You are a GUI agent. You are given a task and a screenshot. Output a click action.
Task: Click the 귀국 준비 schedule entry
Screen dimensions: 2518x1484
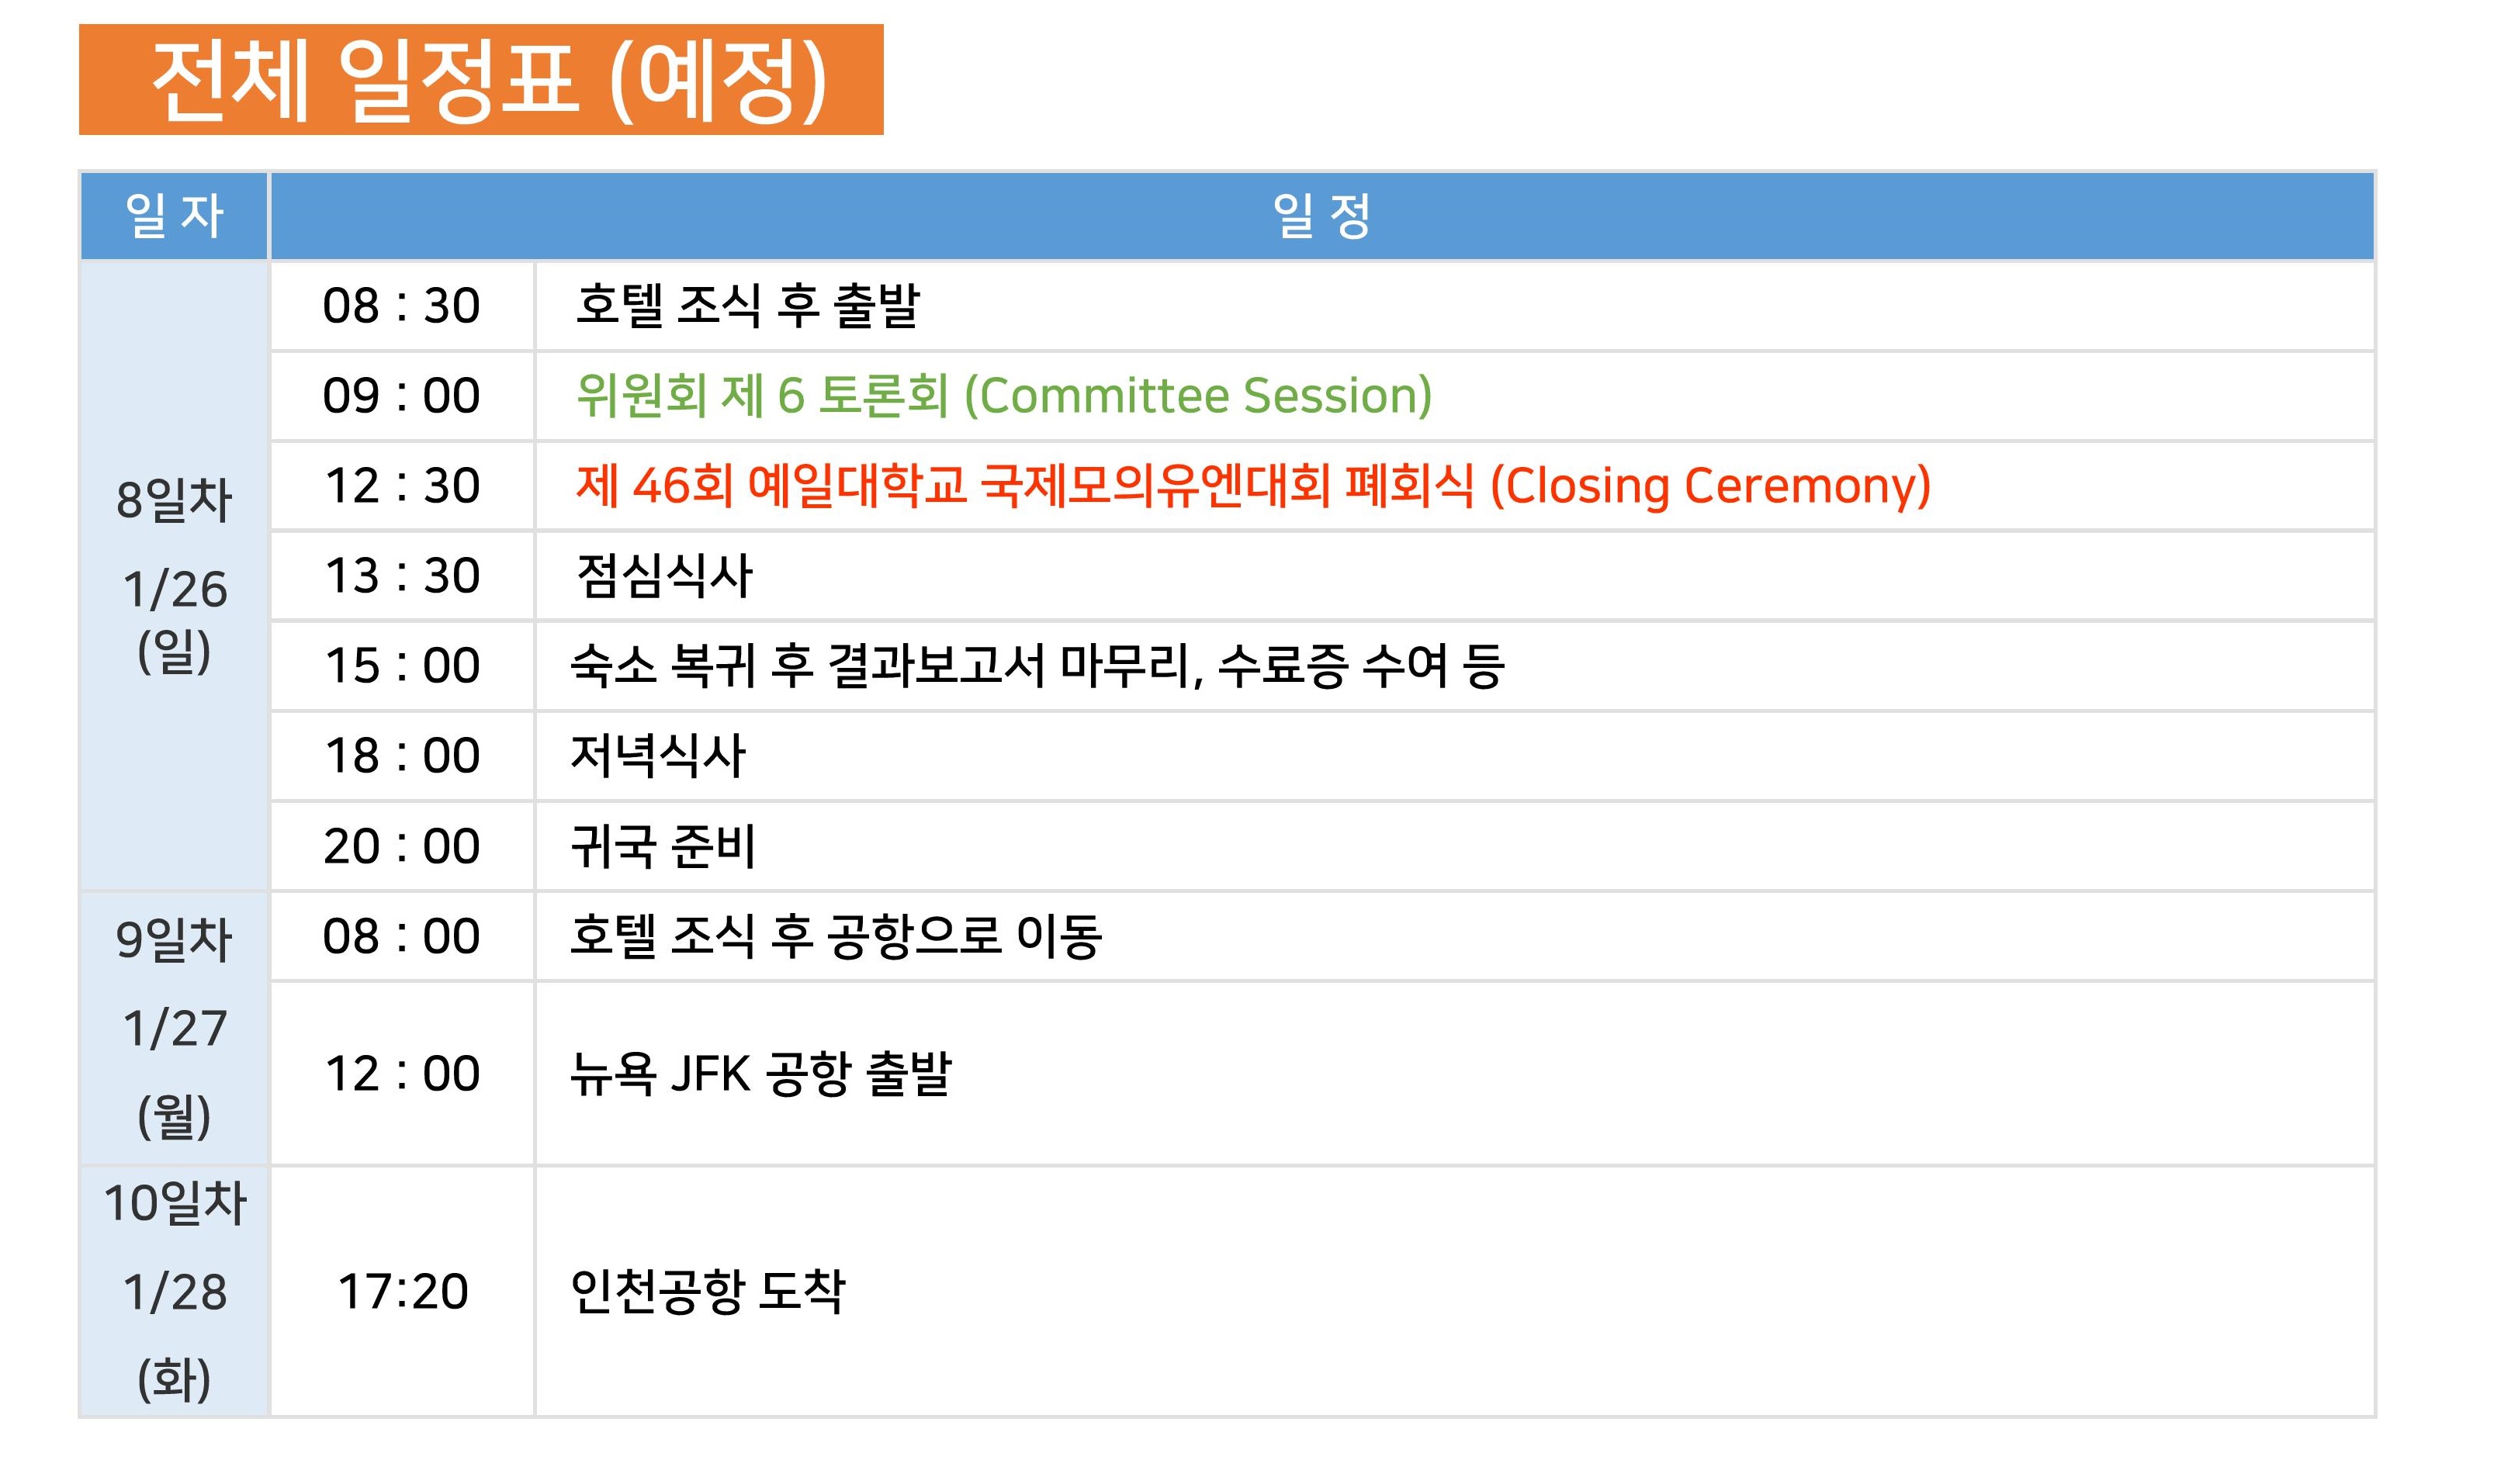click(x=663, y=846)
